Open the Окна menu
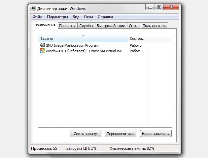 (88, 17)
